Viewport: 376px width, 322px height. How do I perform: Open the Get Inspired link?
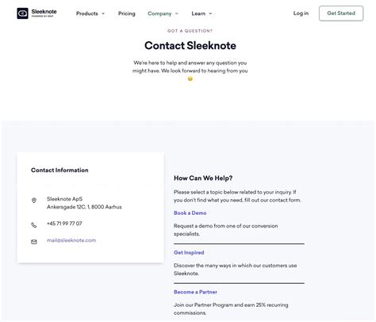point(189,252)
